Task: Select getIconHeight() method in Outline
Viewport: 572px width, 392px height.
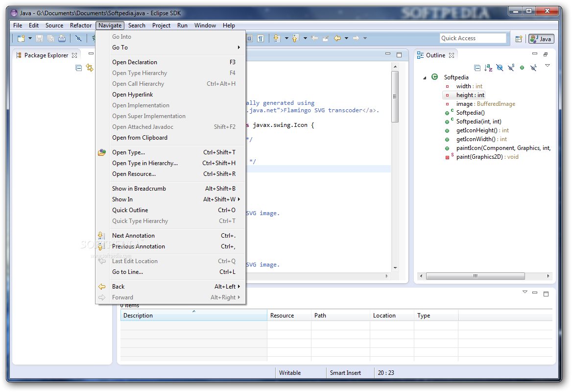Action: (x=482, y=130)
